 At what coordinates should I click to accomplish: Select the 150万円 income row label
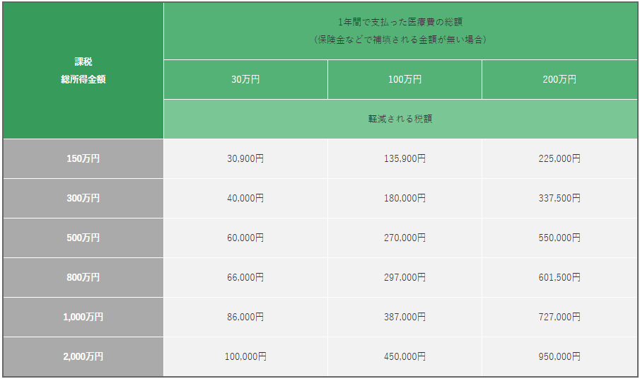pos(83,158)
